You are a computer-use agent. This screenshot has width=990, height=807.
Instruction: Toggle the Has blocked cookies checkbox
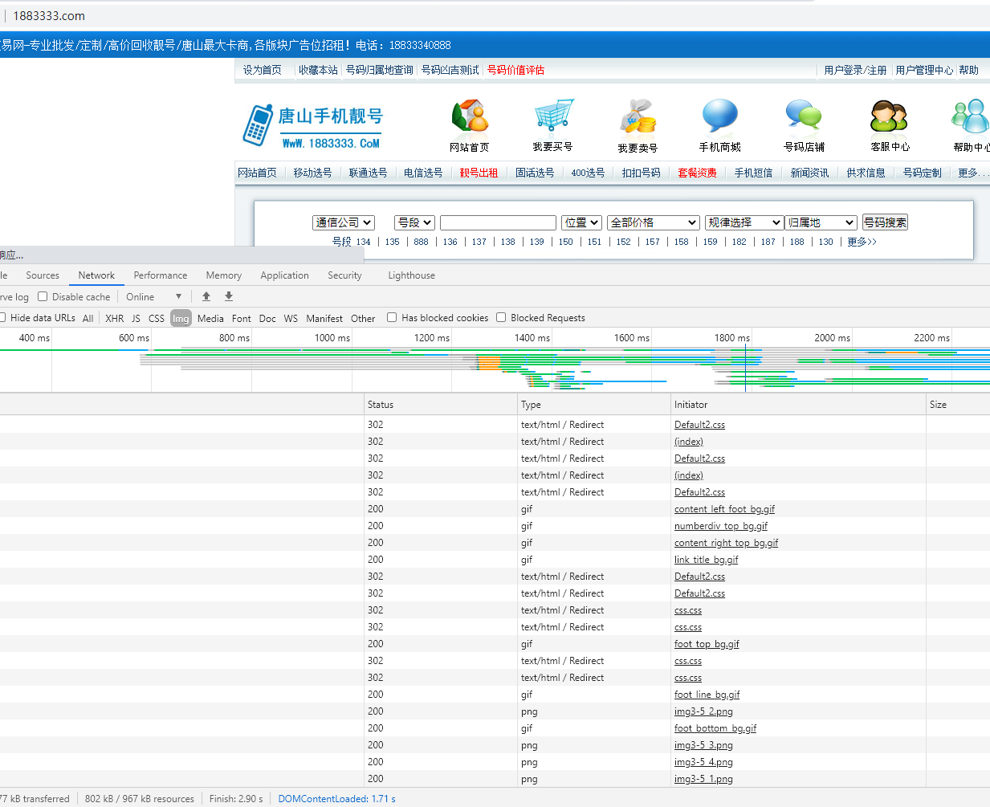point(392,317)
